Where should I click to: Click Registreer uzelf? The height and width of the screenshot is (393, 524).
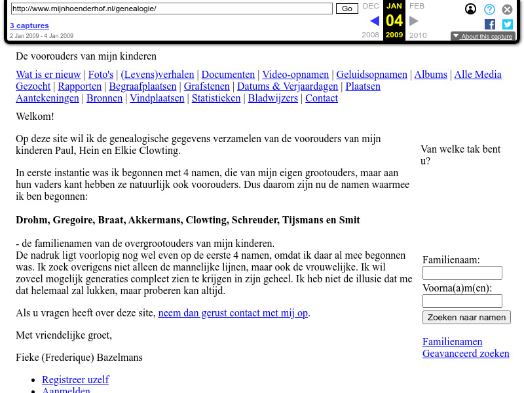[75, 379]
